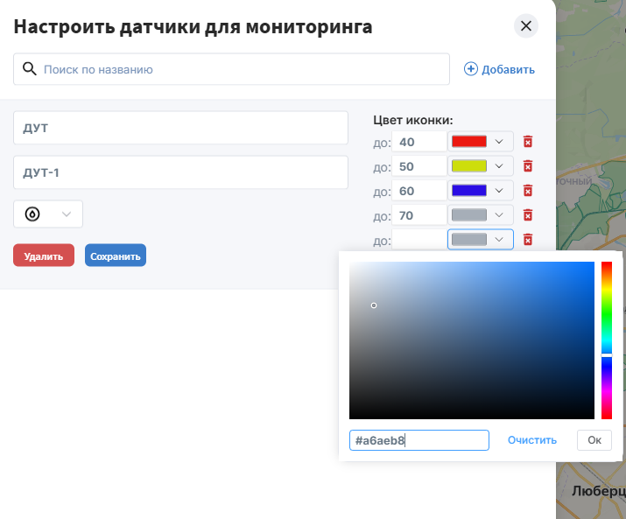Delete the threshold row 60
Viewport: 626px width, 519px height.
[528, 191]
